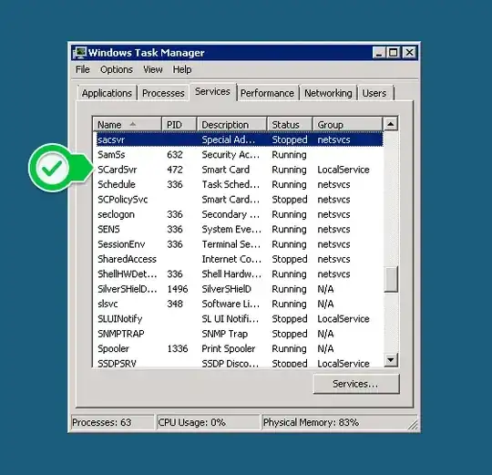Sort services by PID column header
492x475 pixels.
179,125
